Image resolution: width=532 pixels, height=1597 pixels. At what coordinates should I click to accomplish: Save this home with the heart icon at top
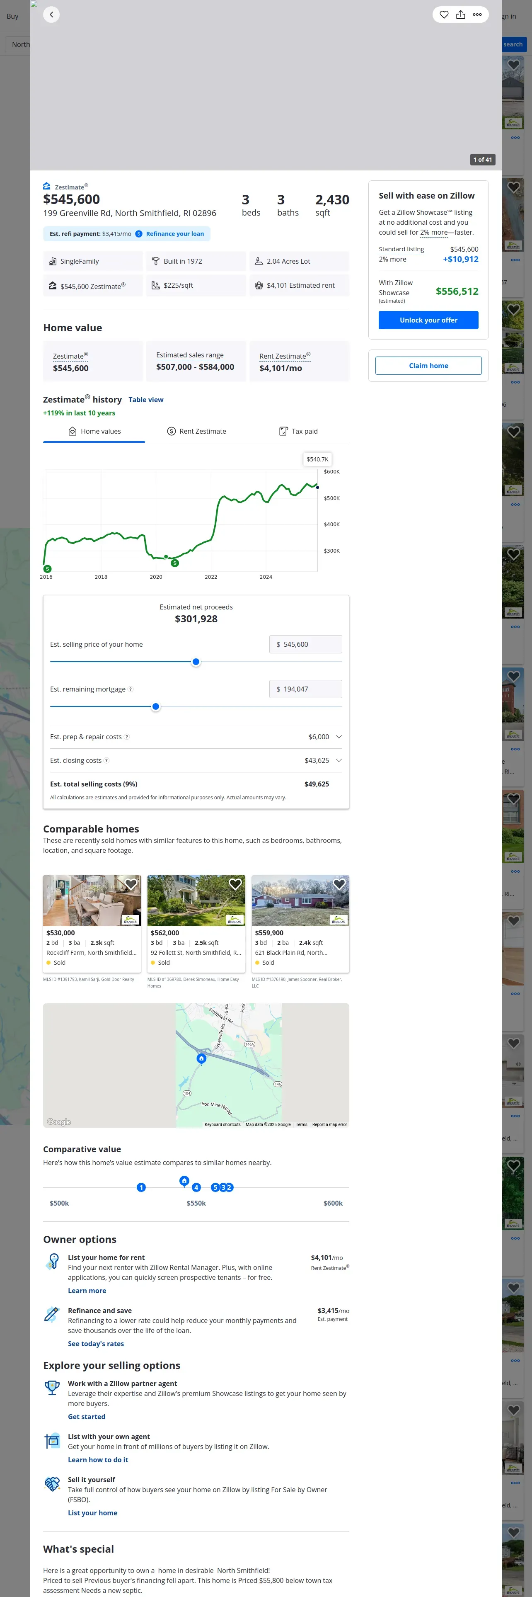coord(444,14)
